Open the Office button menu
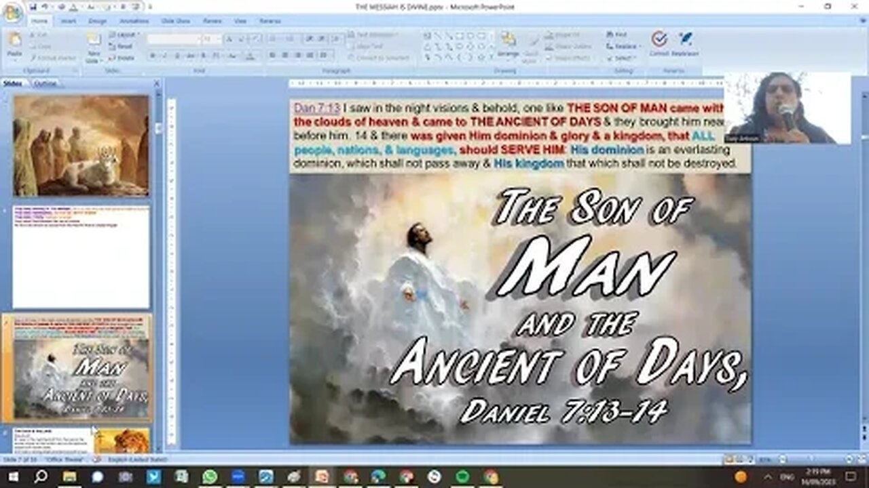The width and height of the screenshot is (869, 488). (12, 12)
